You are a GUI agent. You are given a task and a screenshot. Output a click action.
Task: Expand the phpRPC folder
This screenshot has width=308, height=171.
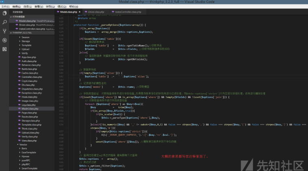pos(19,165)
